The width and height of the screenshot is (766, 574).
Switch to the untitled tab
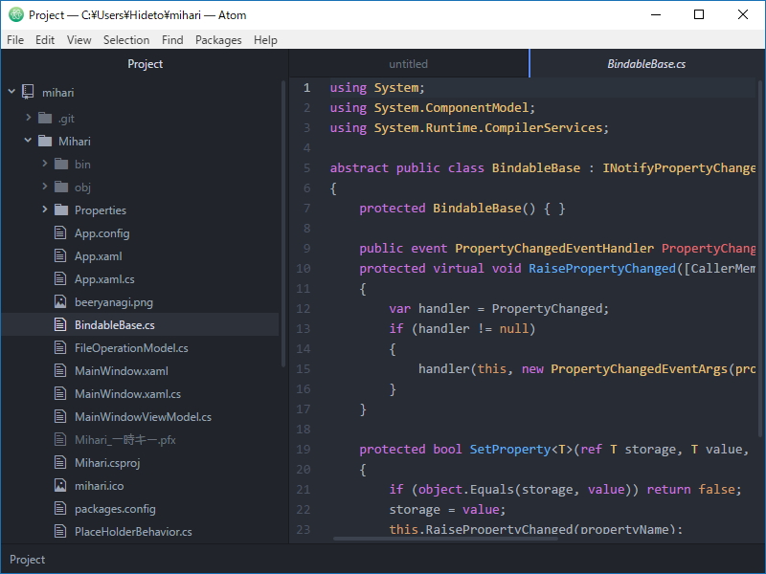pyautogui.click(x=409, y=63)
